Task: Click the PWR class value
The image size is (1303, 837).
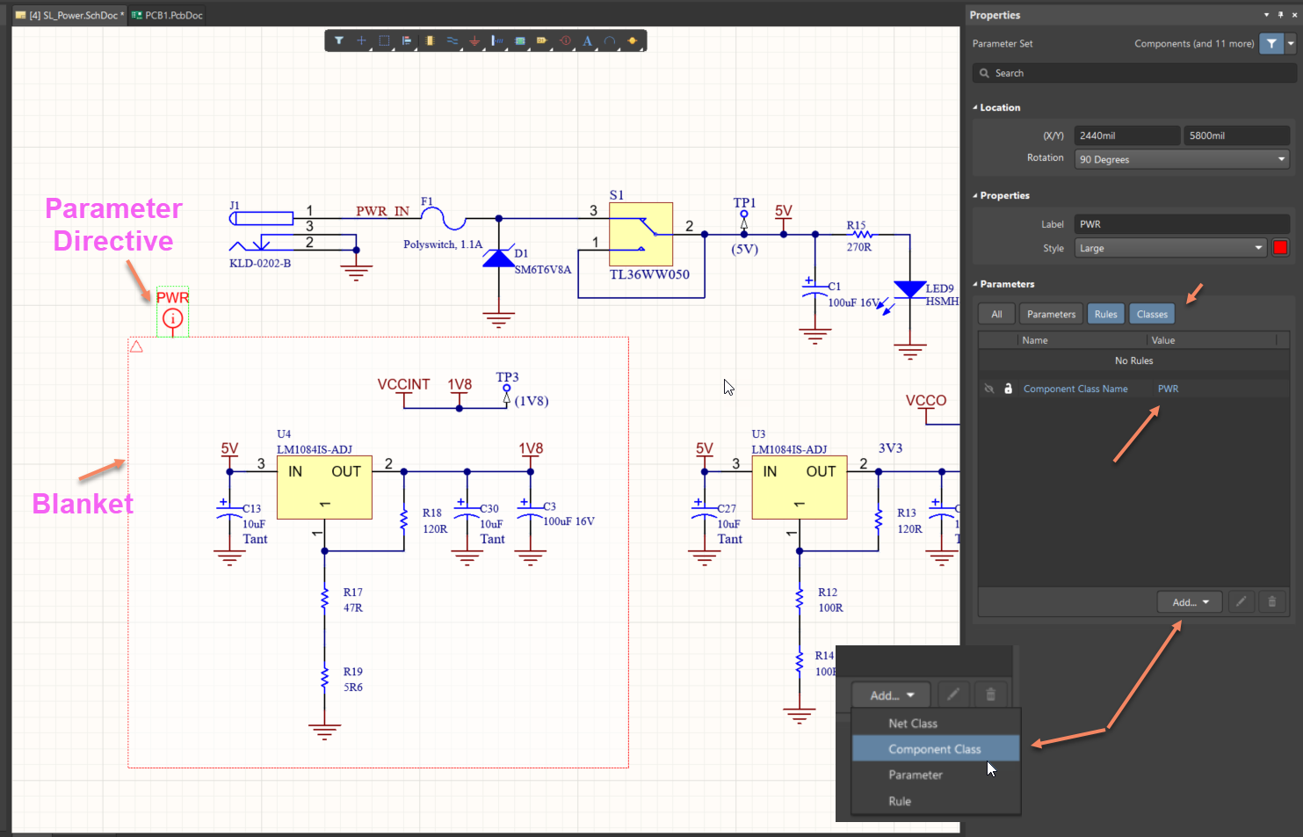Action: pos(1168,389)
